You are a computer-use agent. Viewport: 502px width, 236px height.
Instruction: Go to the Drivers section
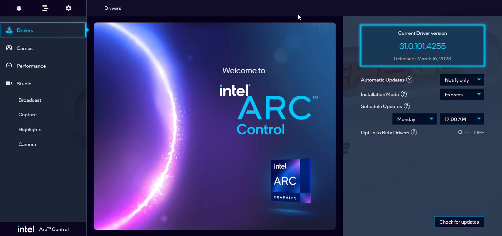tap(43, 30)
